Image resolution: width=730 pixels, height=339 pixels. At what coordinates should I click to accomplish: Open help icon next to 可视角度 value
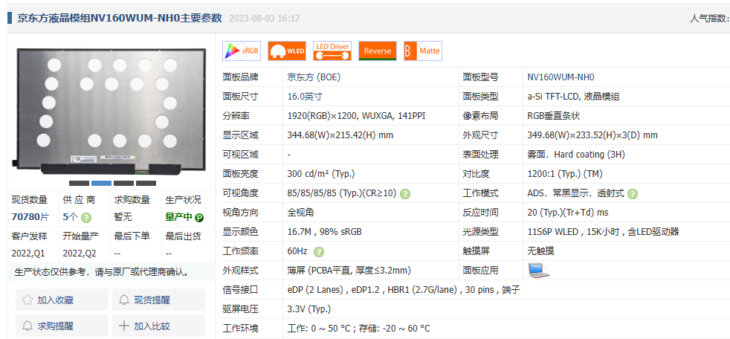[x=405, y=194]
